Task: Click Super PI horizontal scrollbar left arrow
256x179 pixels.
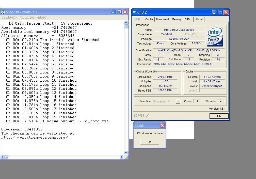Action: pyautogui.click(x=2, y=157)
